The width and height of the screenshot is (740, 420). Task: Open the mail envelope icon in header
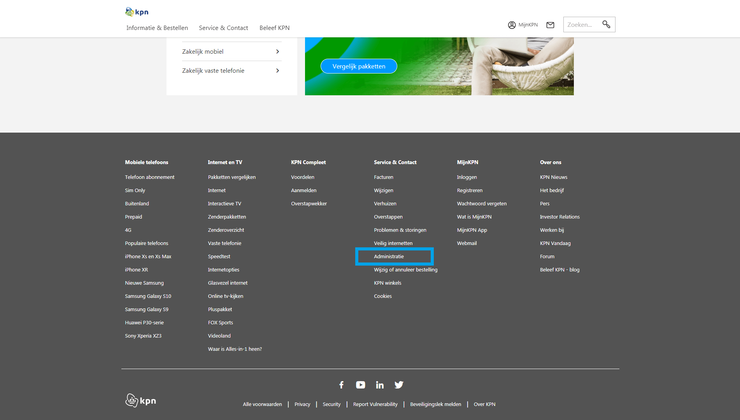click(550, 25)
